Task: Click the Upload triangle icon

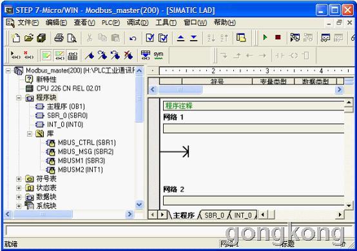Action: click(180, 38)
